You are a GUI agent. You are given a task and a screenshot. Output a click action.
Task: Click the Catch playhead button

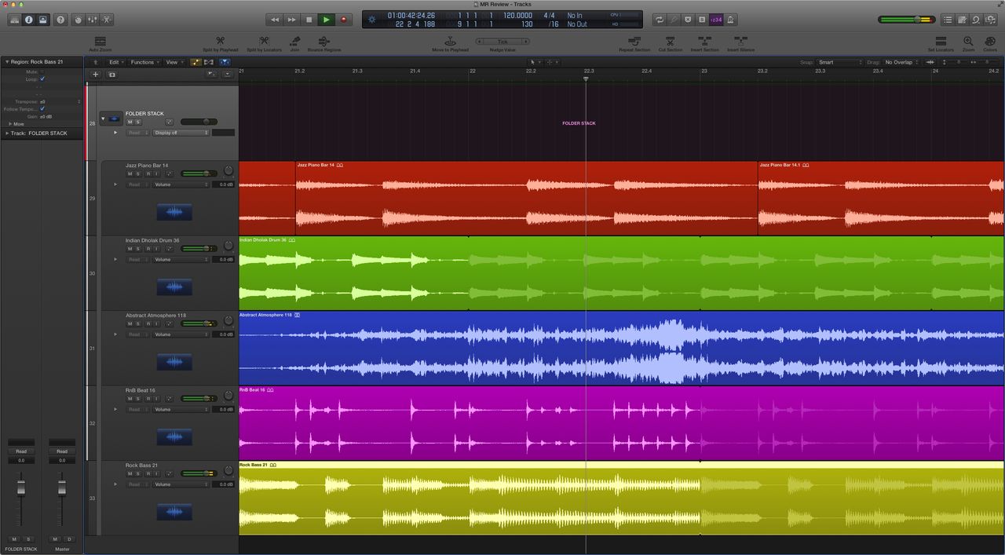click(225, 62)
